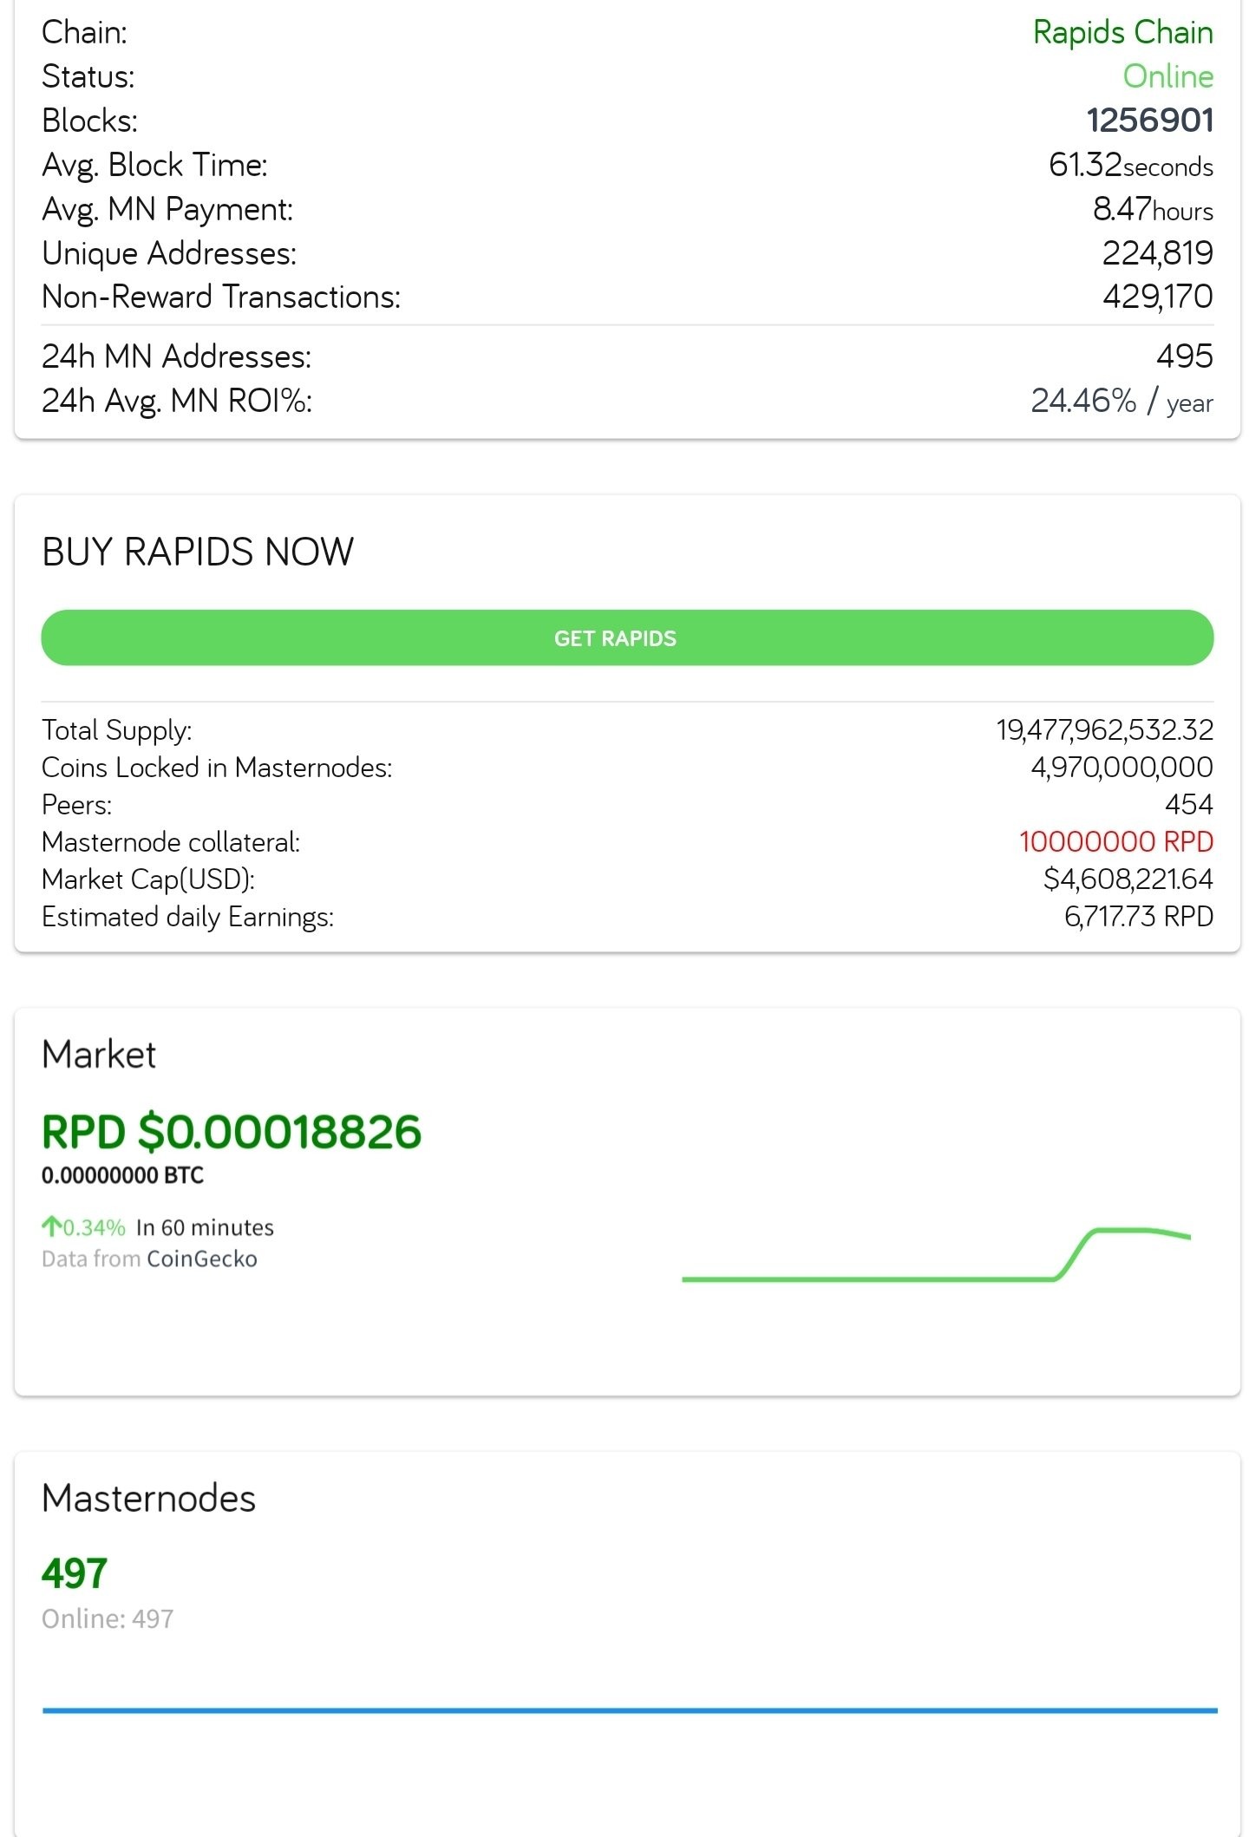Click the BUY RAPIDS NOW heading

coord(198,552)
